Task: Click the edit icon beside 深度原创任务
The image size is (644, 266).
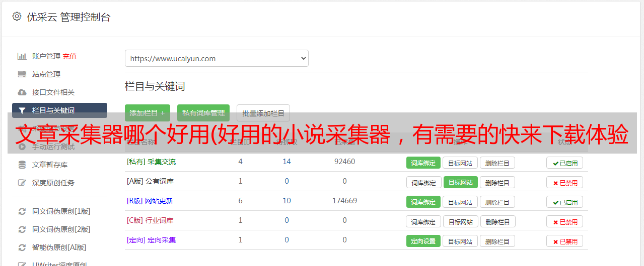Action: tap(22, 183)
